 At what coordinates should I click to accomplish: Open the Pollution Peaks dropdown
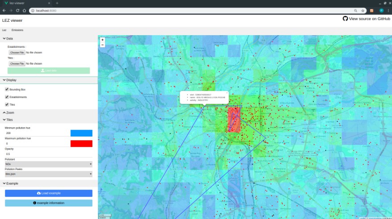[x=49, y=174]
